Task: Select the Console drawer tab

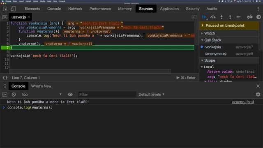Action: (18, 86)
